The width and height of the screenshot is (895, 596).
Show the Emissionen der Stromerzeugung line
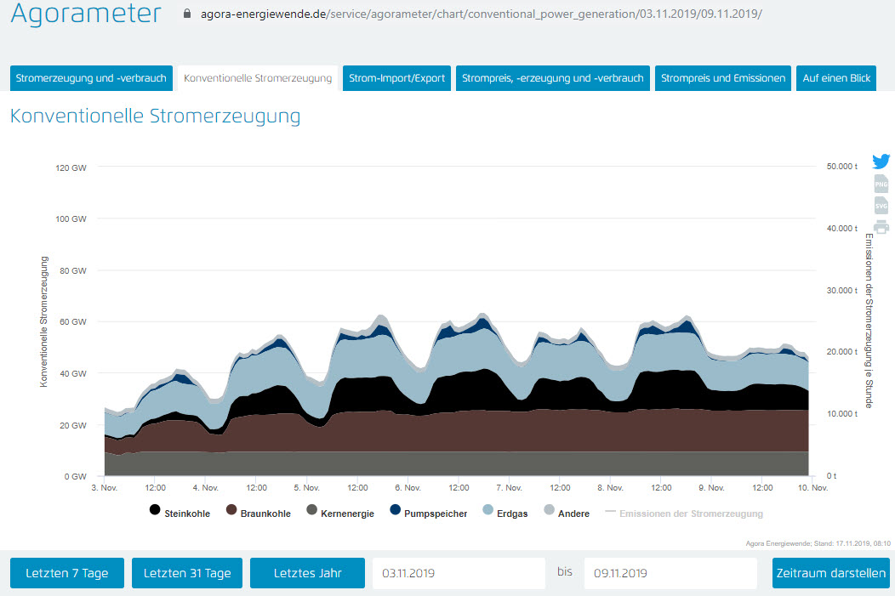(x=683, y=513)
